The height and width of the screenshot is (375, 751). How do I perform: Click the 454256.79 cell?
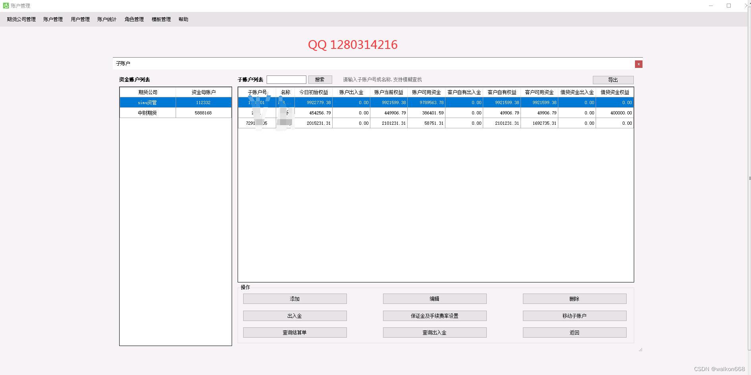pos(314,113)
